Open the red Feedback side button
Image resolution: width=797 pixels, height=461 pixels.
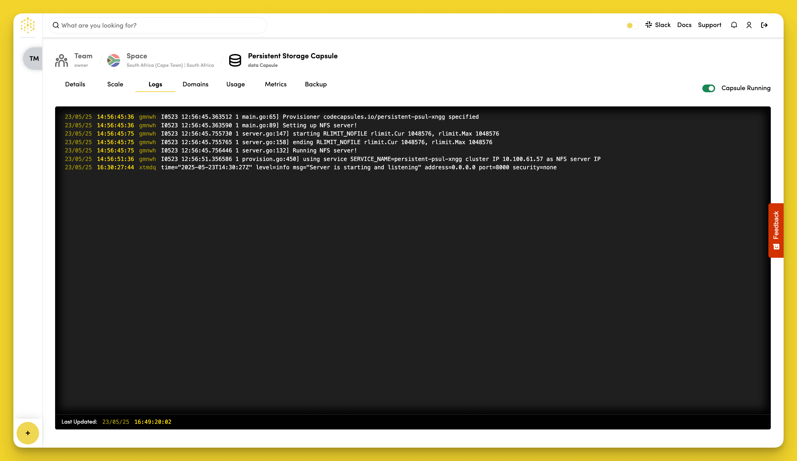pyautogui.click(x=776, y=230)
